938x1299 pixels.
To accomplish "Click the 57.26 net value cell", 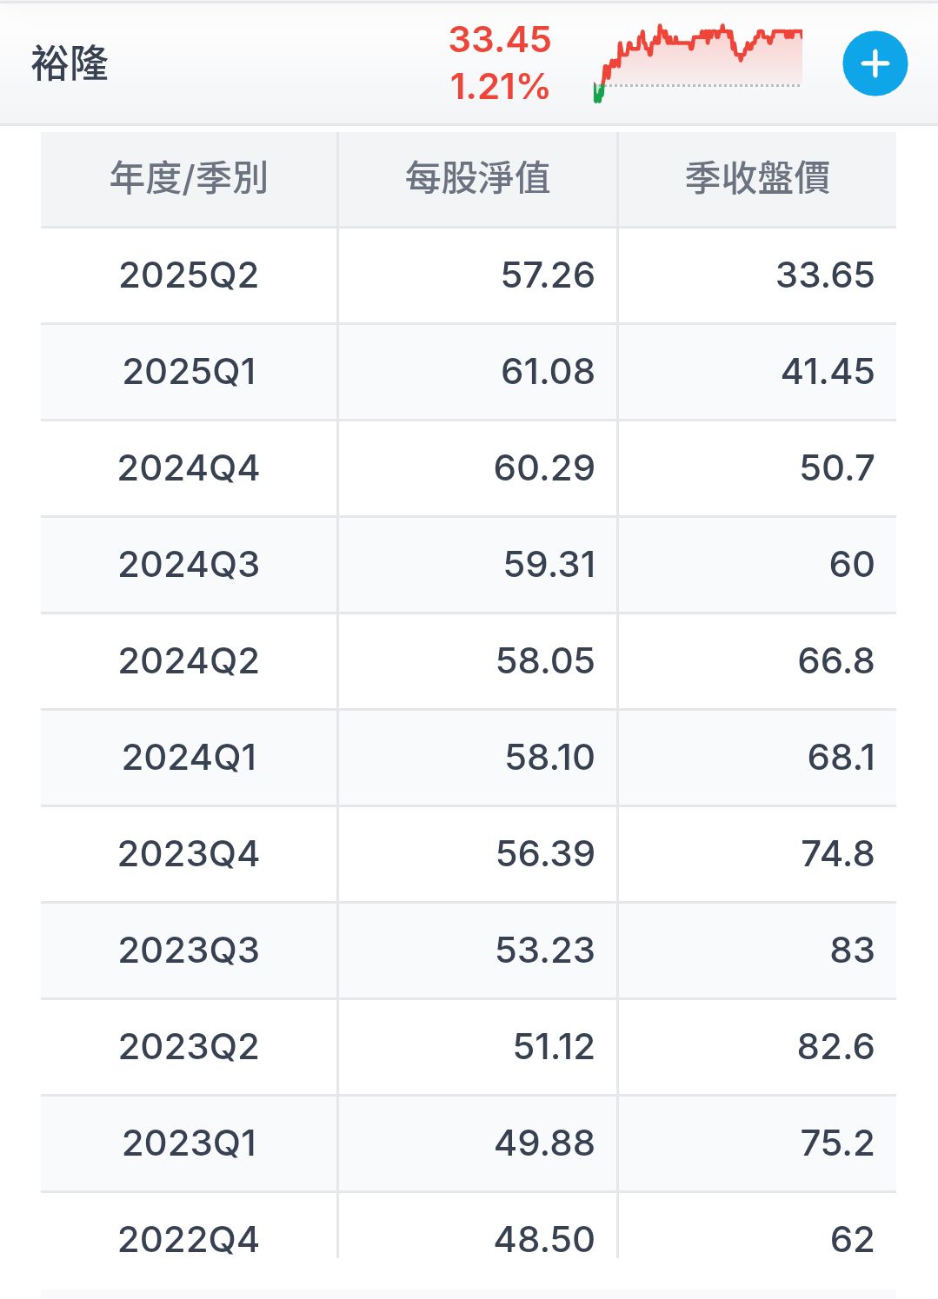I will coord(477,275).
